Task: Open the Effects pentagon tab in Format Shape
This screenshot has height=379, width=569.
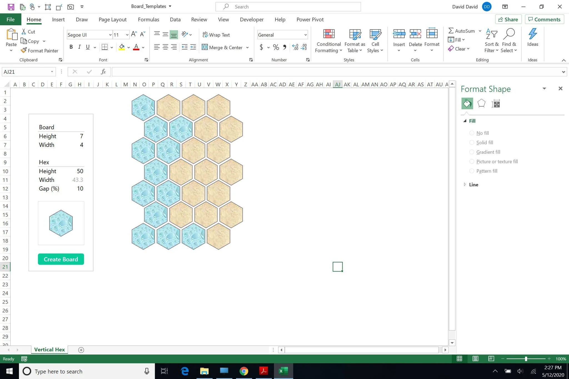Action: [x=481, y=104]
